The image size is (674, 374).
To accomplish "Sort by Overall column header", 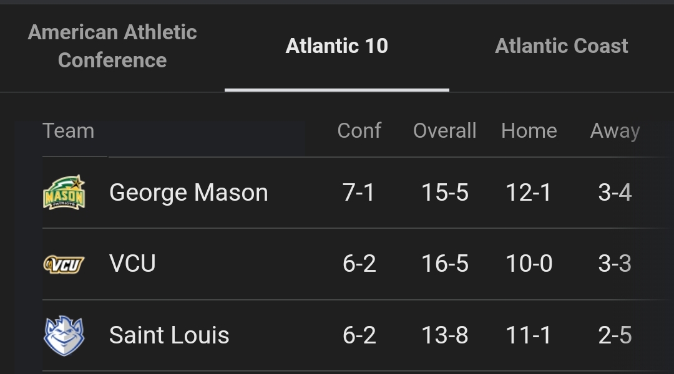I will coord(445,130).
